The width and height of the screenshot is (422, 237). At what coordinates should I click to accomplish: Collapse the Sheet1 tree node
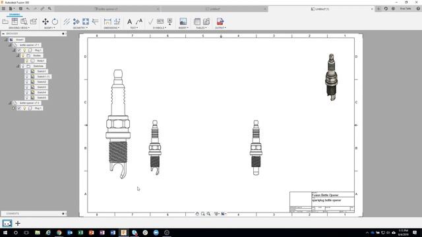6,39
